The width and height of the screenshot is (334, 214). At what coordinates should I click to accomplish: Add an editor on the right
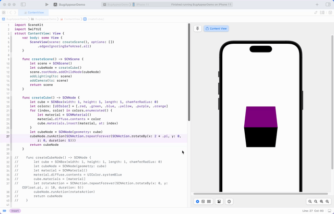pos(330,12)
